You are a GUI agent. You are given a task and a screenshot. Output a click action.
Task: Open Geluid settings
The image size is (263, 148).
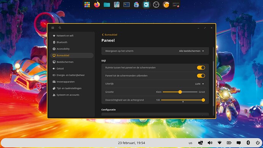tap(72, 68)
